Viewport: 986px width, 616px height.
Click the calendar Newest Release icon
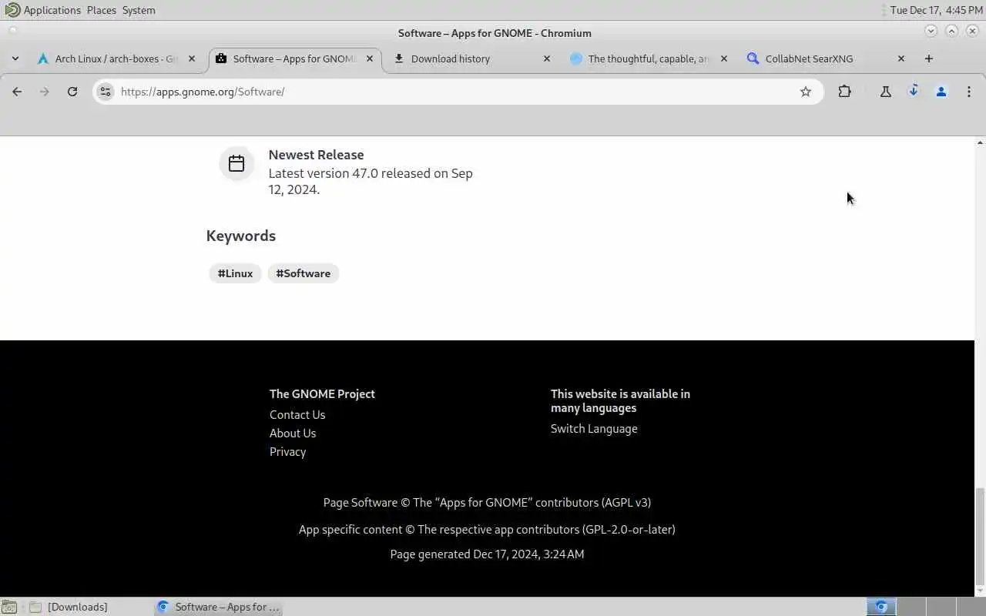pyautogui.click(x=236, y=163)
